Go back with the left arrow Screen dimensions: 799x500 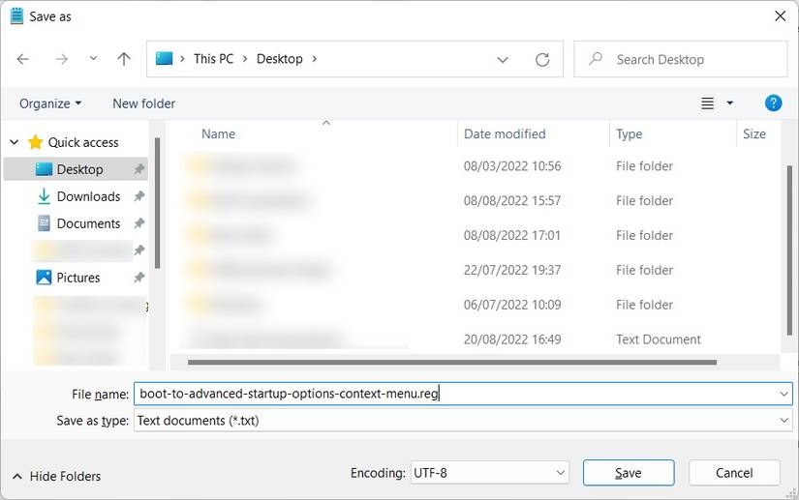click(x=23, y=59)
